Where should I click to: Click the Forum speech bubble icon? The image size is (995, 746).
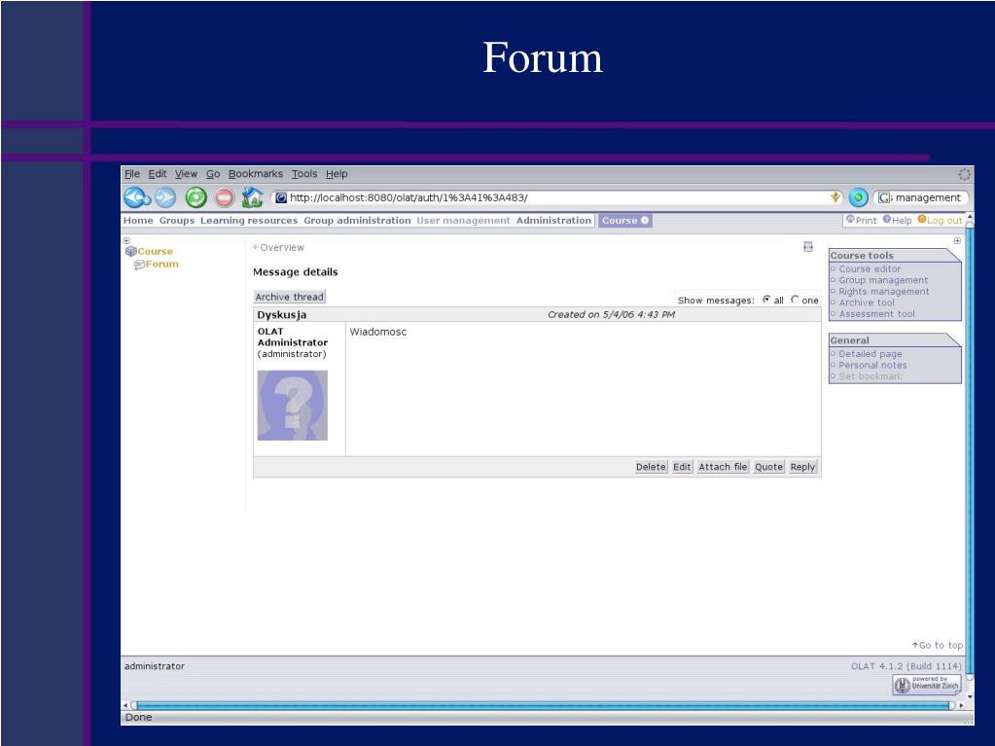pyautogui.click(x=139, y=265)
